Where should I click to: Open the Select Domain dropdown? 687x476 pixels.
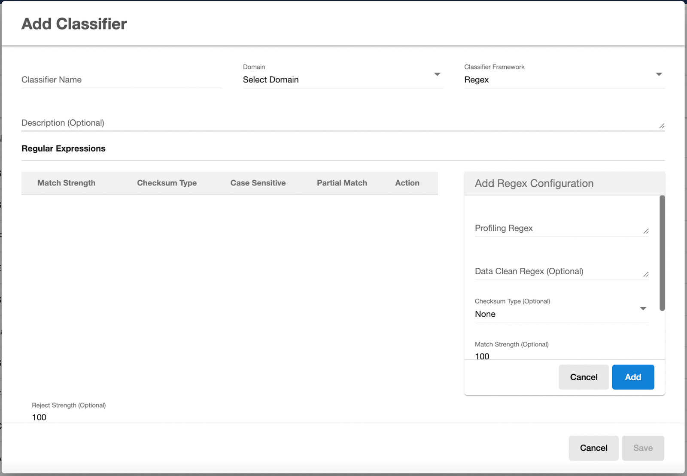click(x=342, y=80)
